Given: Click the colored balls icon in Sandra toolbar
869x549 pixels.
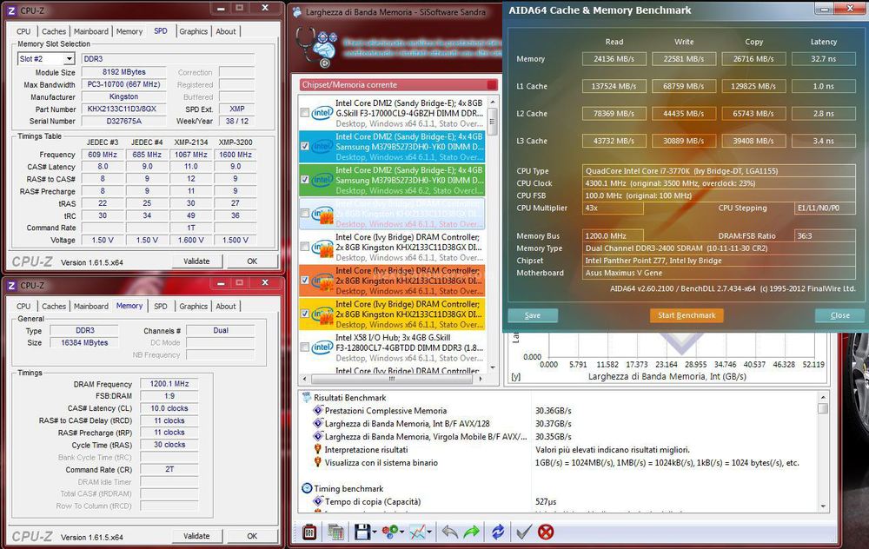Looking at the screenshot, I should pos(389,532).
